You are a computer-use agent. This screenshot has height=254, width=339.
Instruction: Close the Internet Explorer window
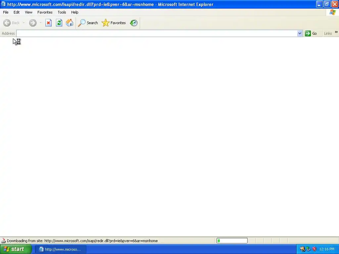335,4
